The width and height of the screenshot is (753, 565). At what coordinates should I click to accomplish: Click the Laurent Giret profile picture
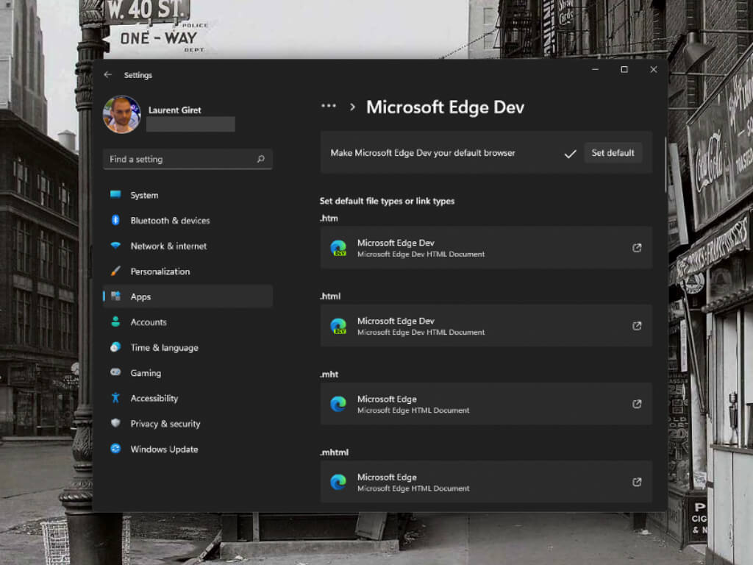122,115
